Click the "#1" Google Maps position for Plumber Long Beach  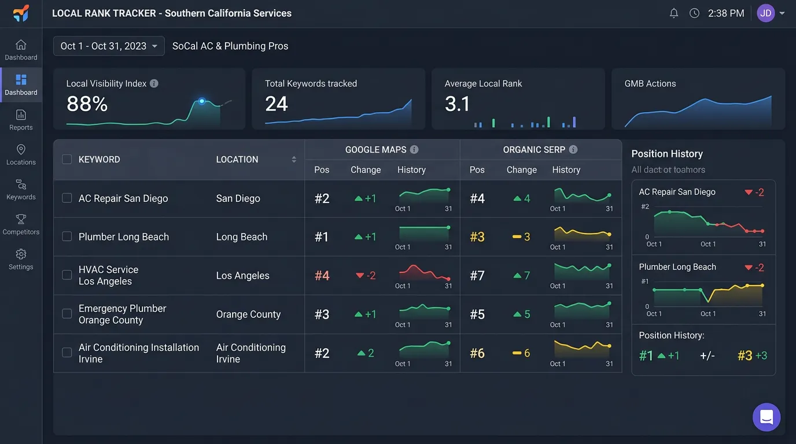click(x=322, y=237)
